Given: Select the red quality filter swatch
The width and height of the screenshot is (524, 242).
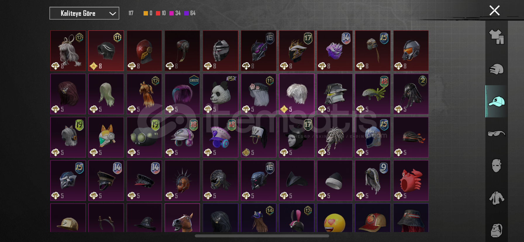Looking at the screenshot, I should click(x=158, y=13).
